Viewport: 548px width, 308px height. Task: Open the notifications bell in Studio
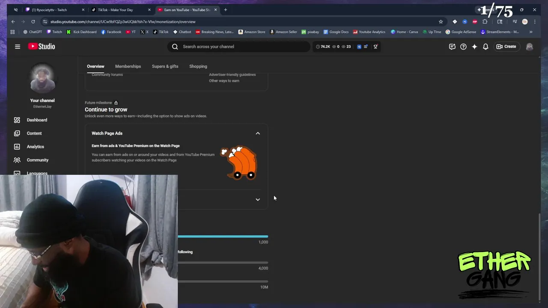point(485,47)
